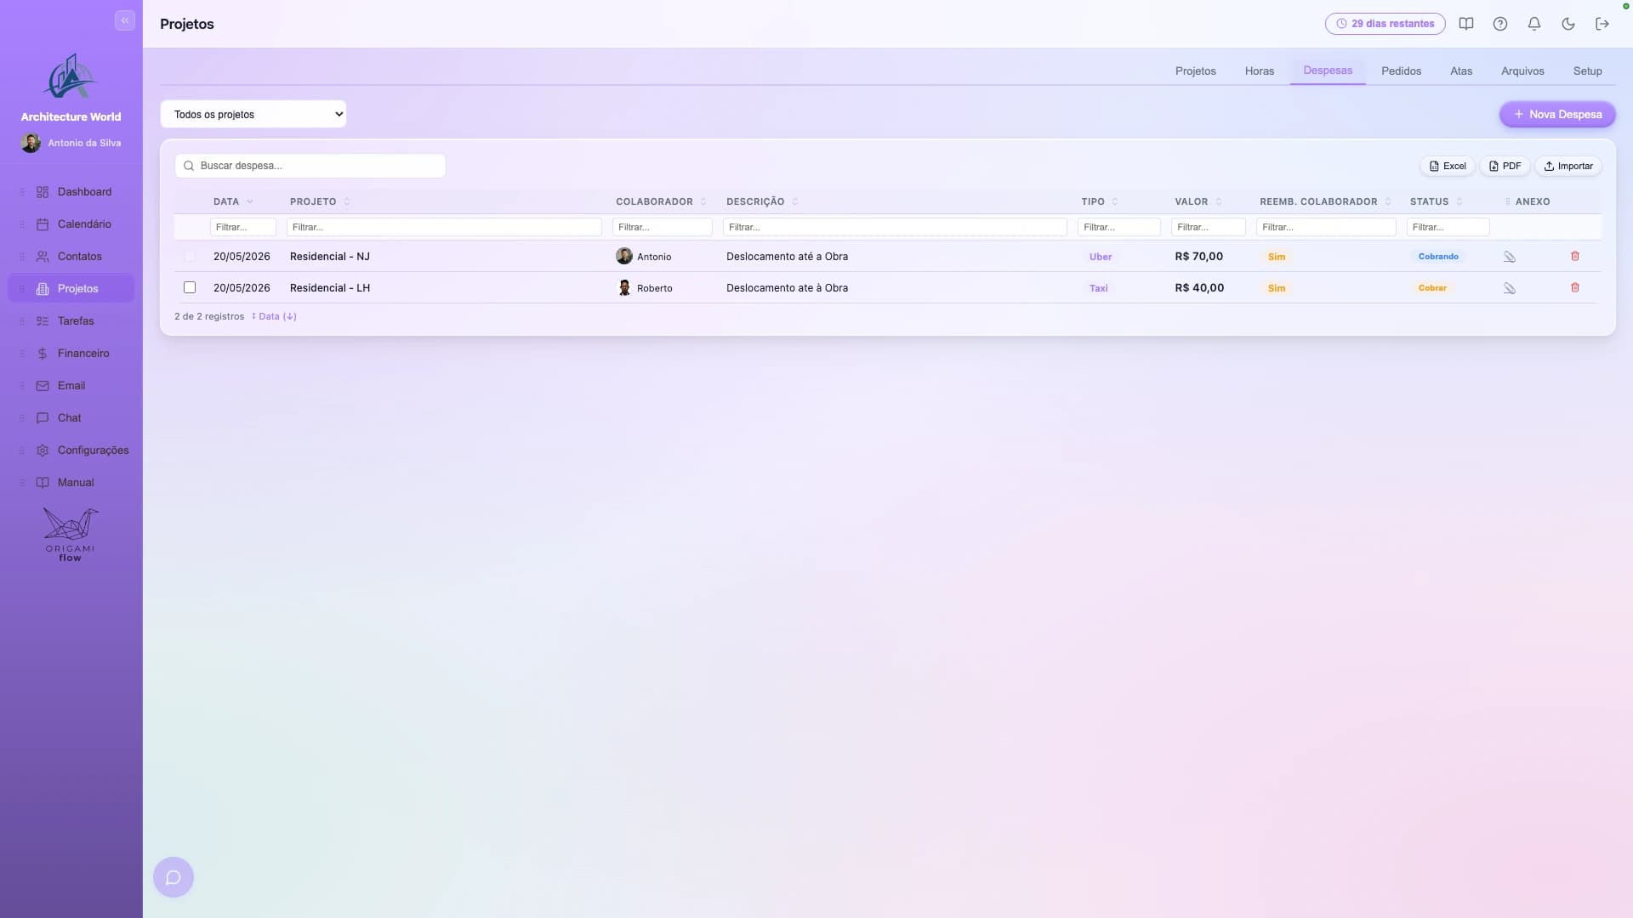1633x918 pixels.
Task: Switch to the Setup tab
Action: tap(1587, 71)
